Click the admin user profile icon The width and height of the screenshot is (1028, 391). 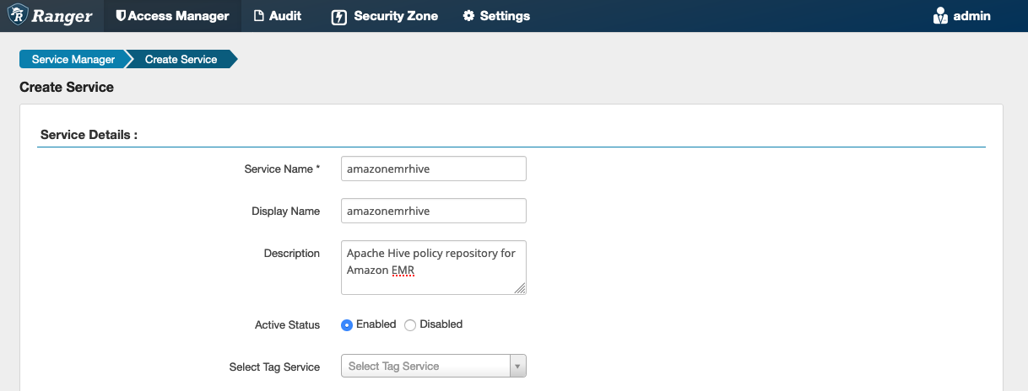(940, 16)
